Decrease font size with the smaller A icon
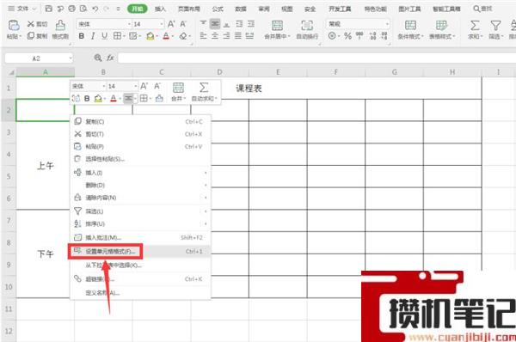This screenshot has height=342, width=516. click(183, 24)
